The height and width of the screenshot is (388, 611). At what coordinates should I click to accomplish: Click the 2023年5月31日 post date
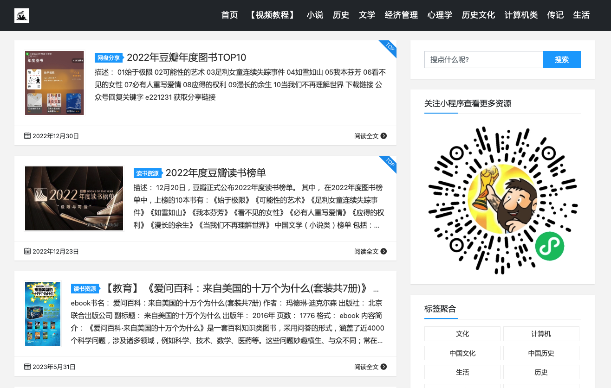click(x=54, y=367)
